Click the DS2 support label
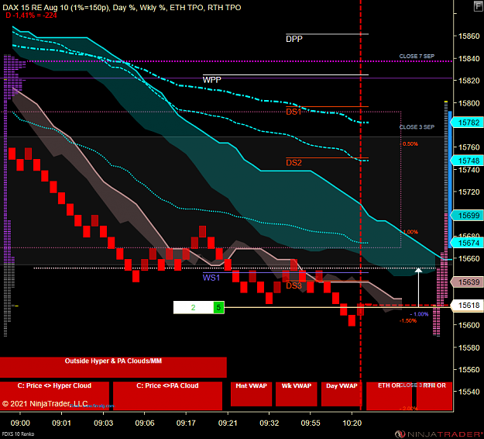 [293, 163]
